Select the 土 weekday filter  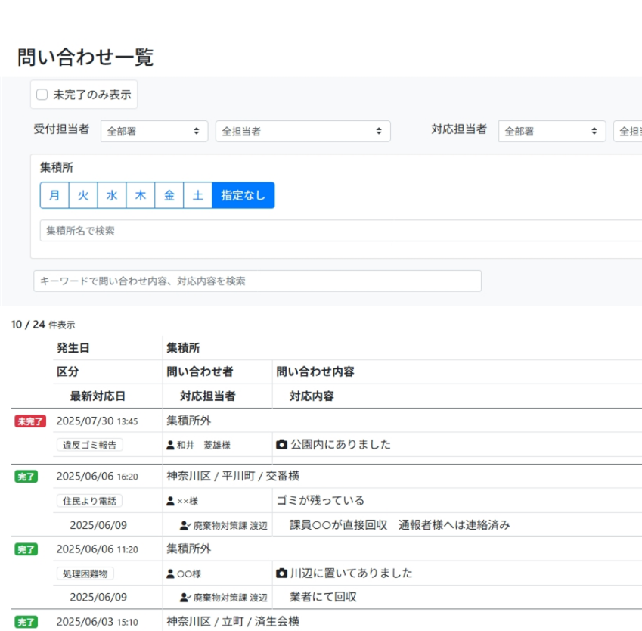point(198,195)
